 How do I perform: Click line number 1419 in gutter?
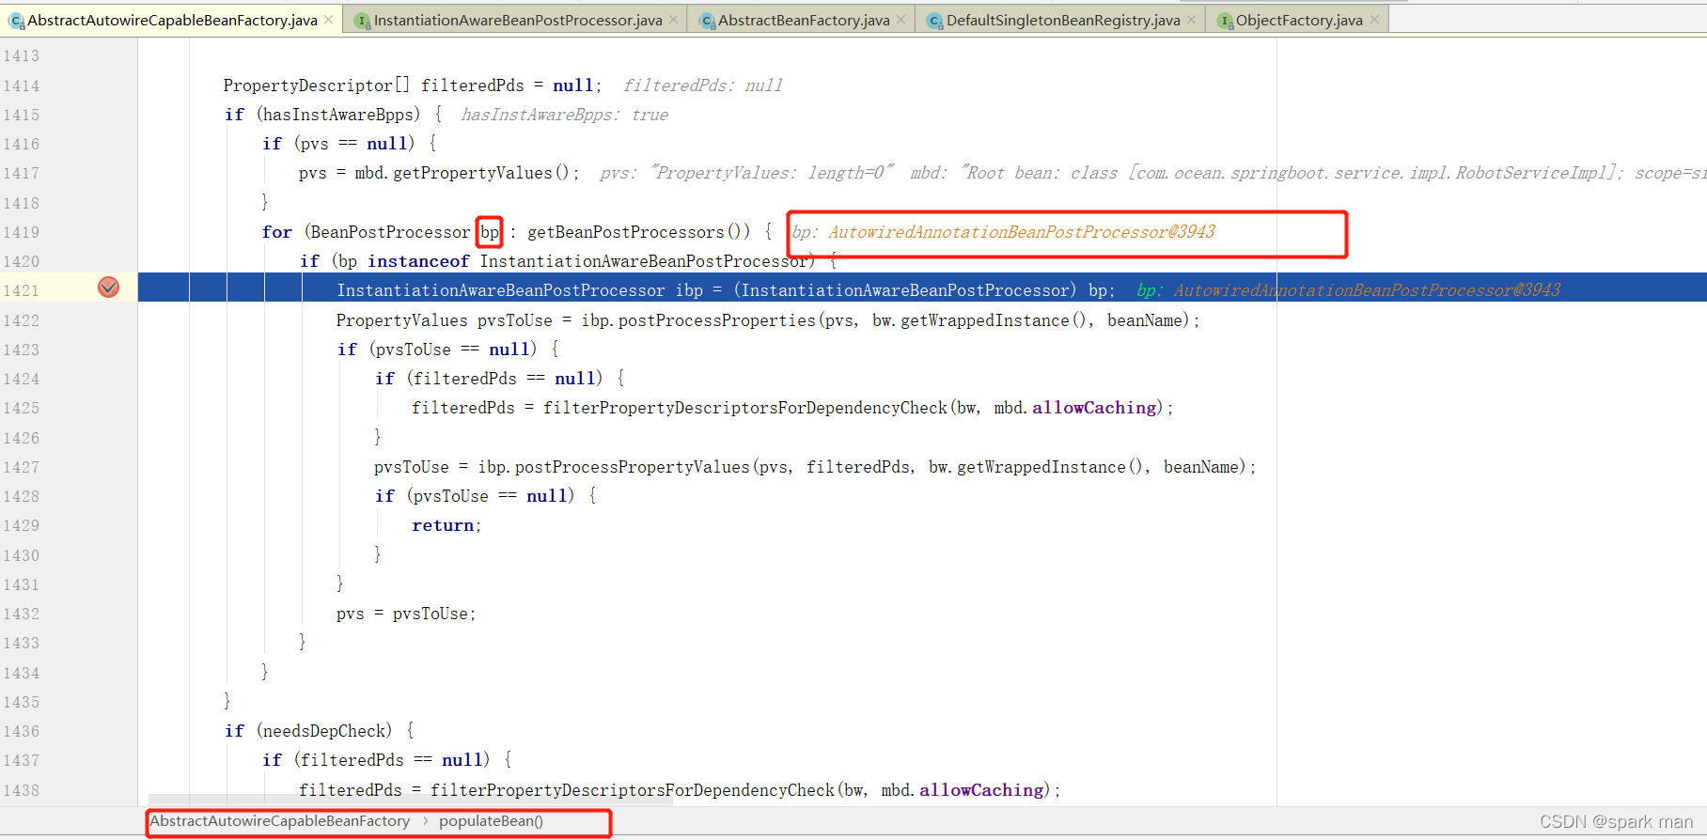point(22,232)
